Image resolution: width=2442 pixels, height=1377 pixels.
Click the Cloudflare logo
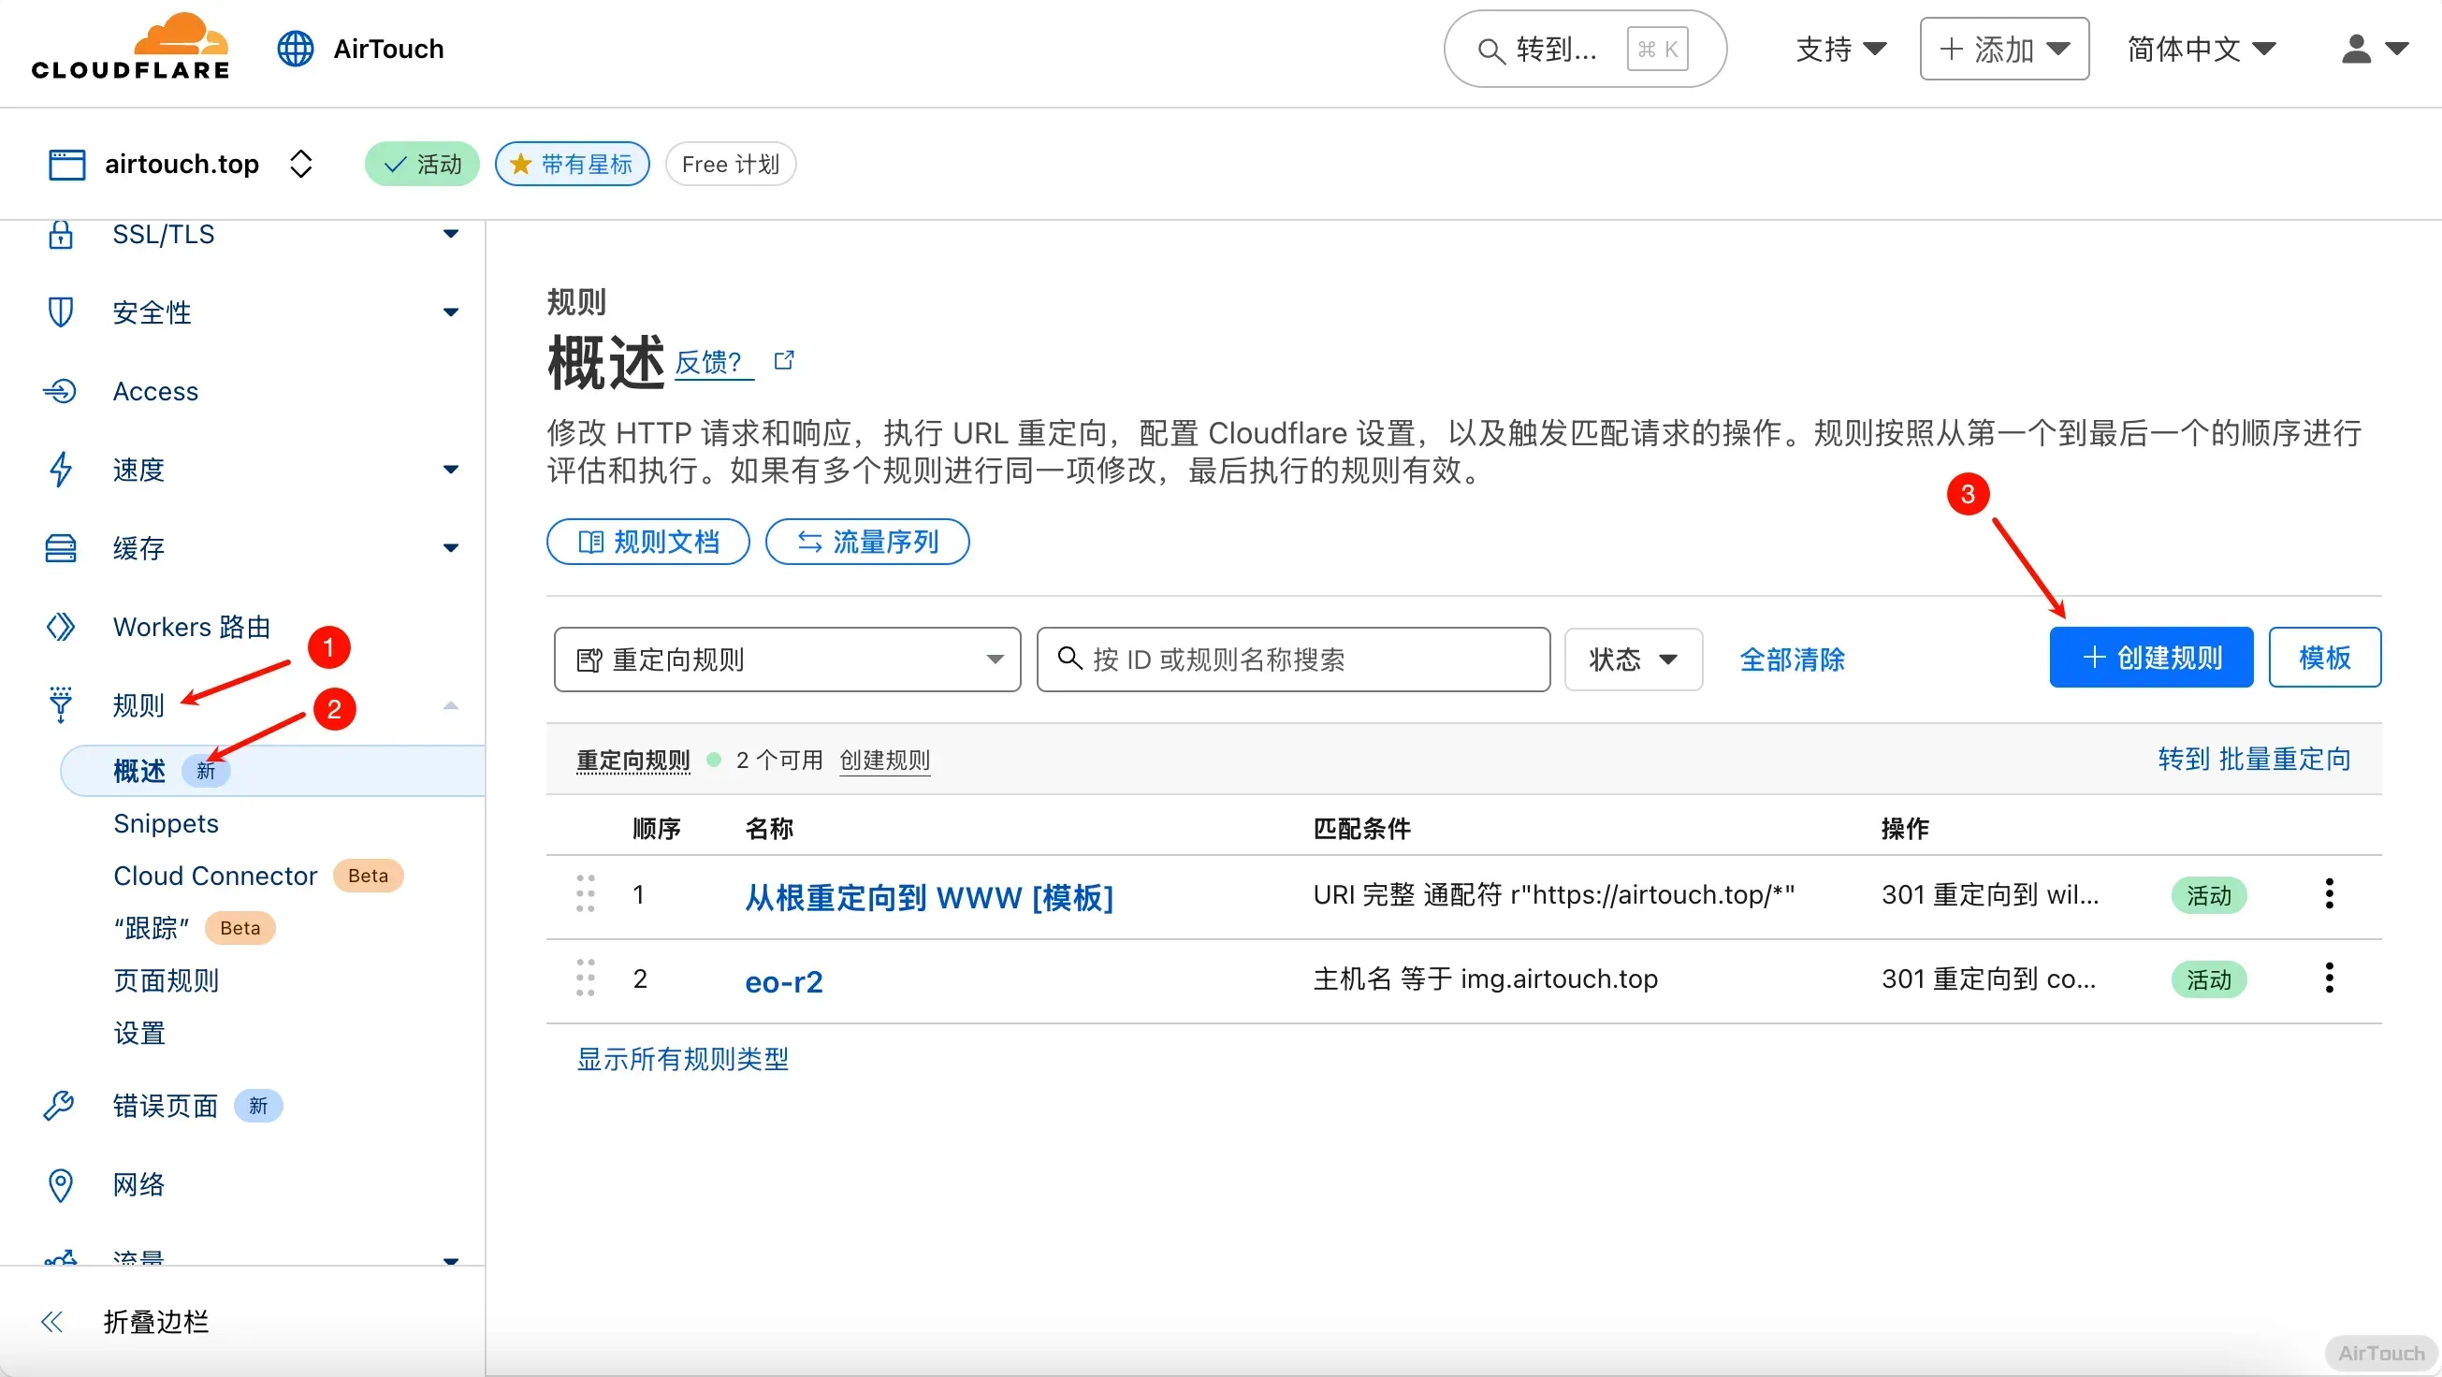point(130,48)
